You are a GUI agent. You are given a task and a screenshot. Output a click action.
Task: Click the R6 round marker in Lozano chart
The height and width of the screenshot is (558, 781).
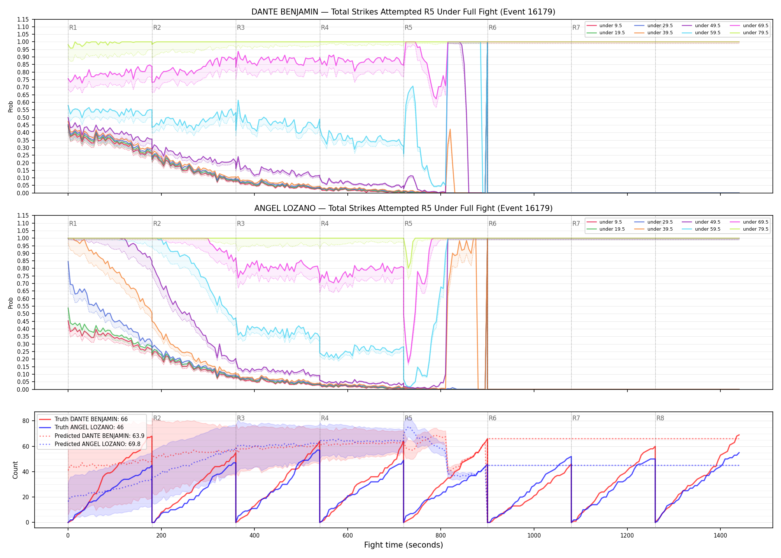click(492, 224)
